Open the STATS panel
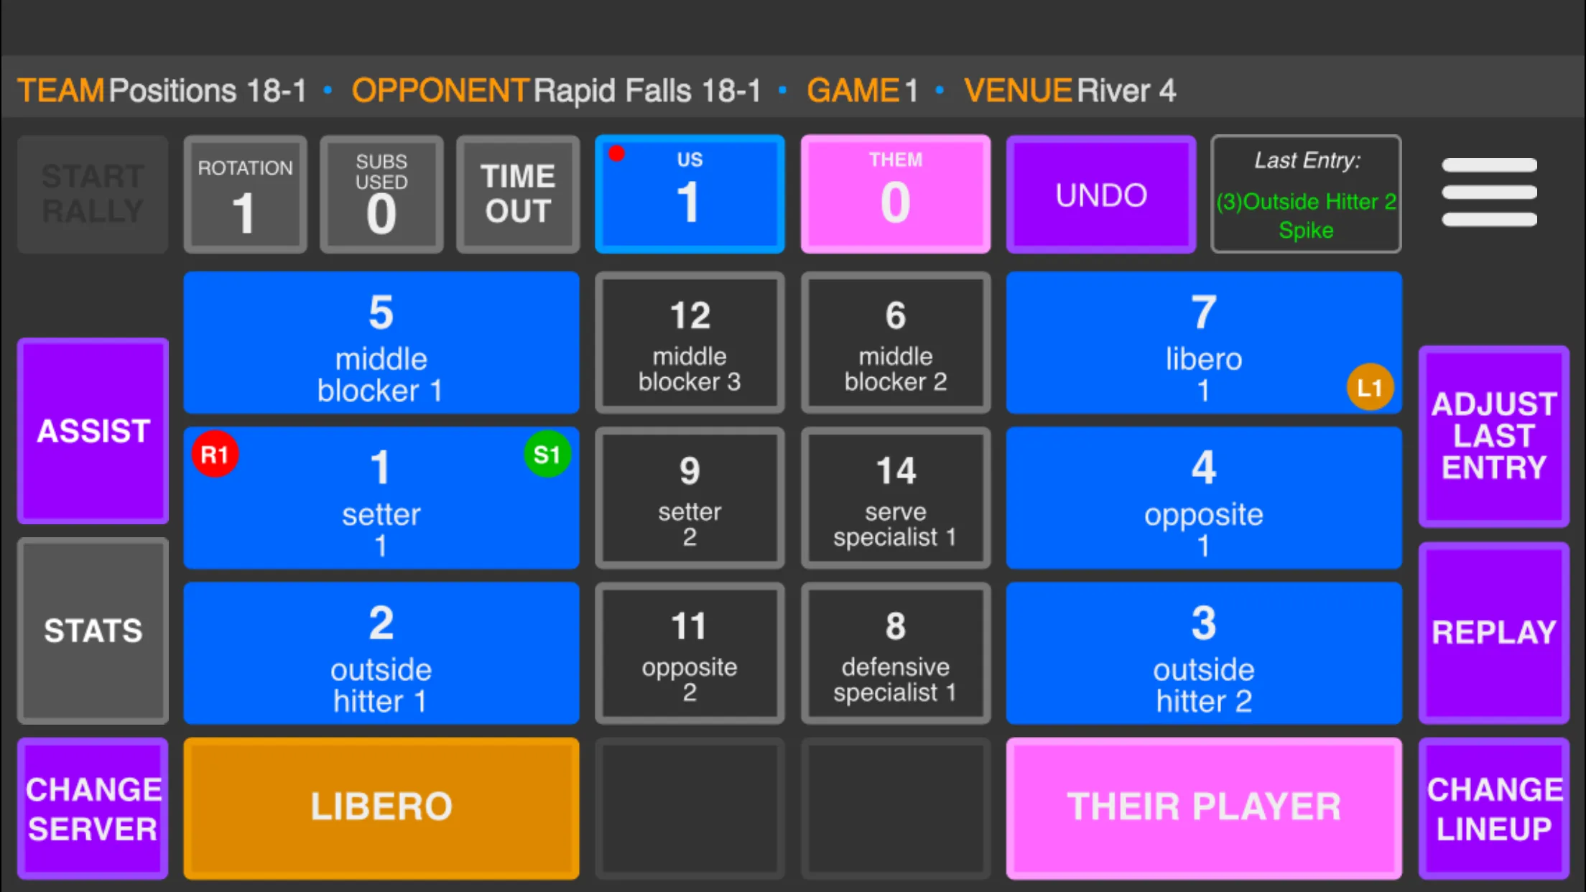1586x892 pixels. [x=93, y=630]
